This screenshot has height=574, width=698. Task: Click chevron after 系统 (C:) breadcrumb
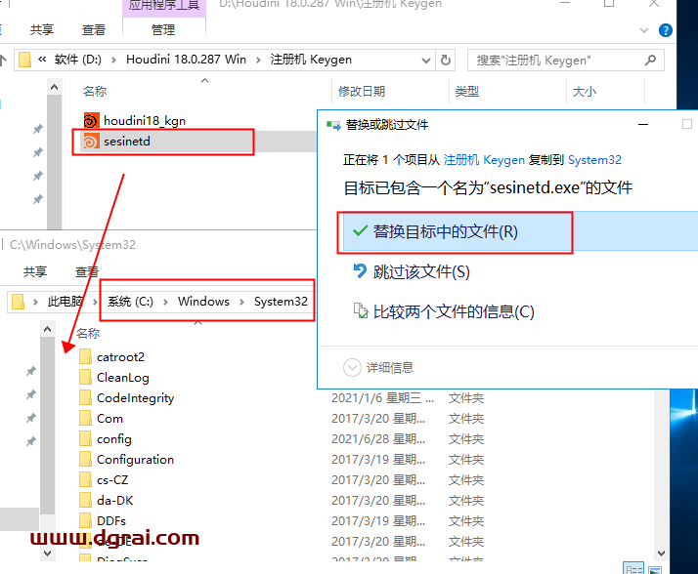(x=165, y=302)
